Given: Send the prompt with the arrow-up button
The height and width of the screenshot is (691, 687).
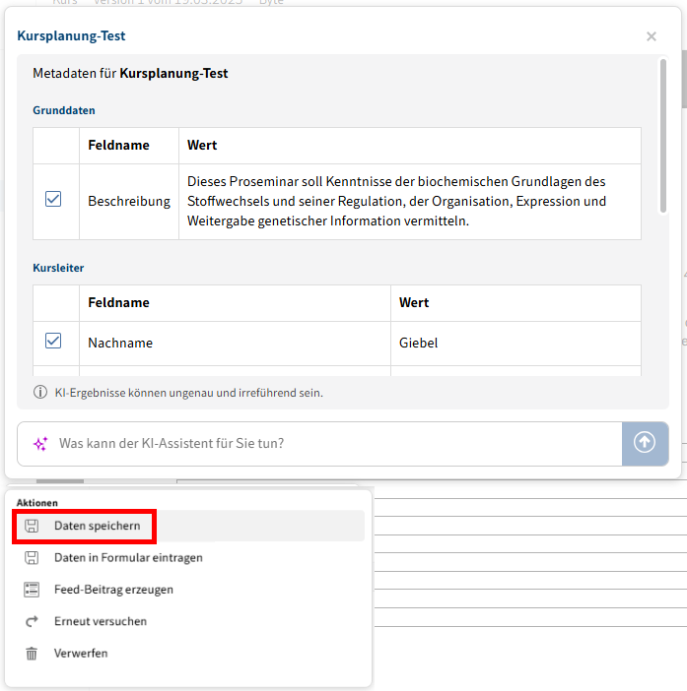Looking at the screenshot, I should (x=645, y=443).
